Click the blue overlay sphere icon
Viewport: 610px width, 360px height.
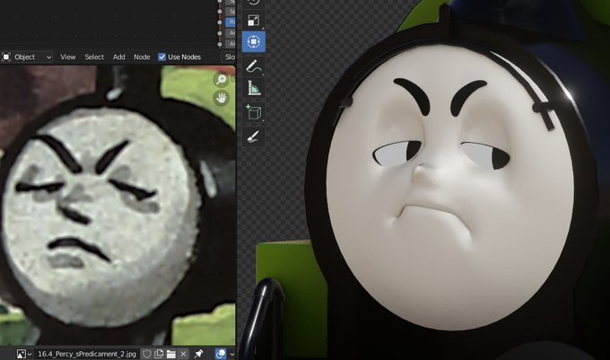pos(221,354)
